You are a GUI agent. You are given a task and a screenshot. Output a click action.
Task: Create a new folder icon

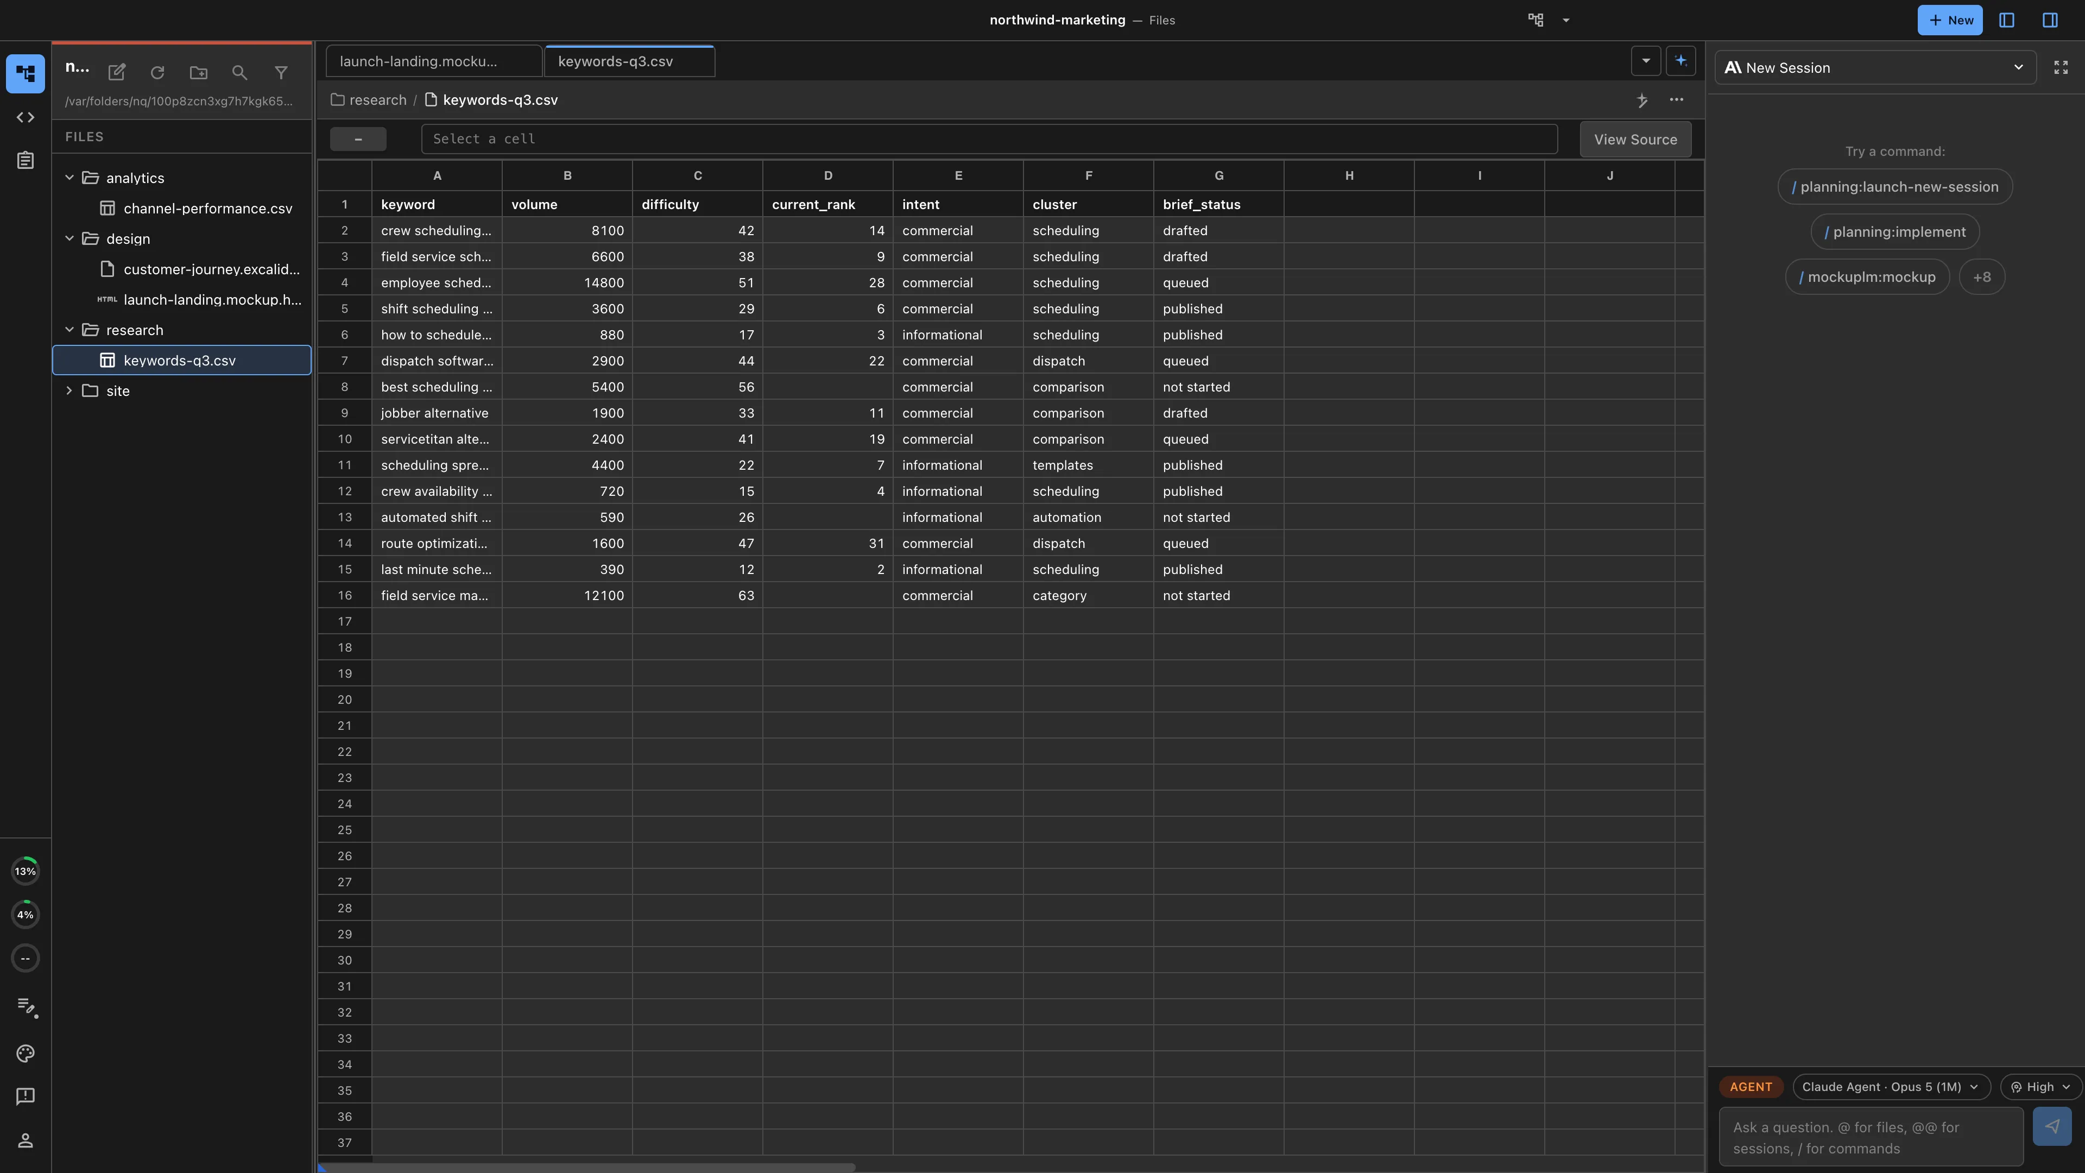(198, 72)
